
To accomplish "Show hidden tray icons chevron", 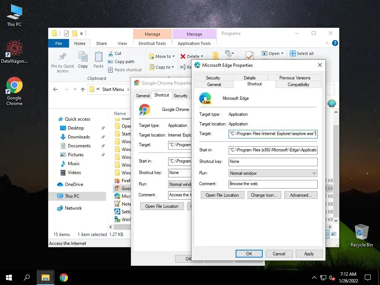I will coord(314,278).
